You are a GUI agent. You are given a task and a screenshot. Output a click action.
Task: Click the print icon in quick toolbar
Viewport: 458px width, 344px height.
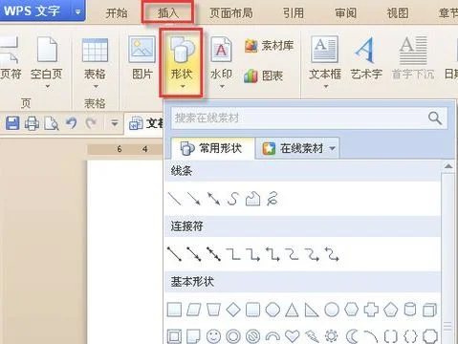[32, 123]
